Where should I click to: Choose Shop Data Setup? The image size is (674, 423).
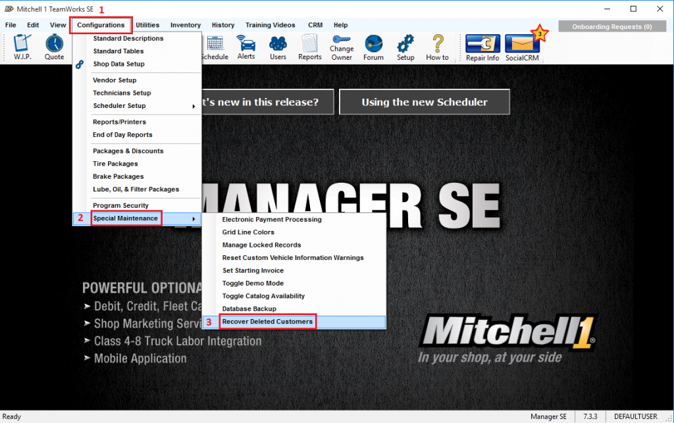137,64
